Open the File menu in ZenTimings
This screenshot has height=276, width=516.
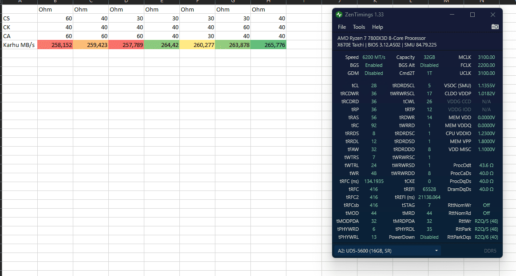pos(342,27)
